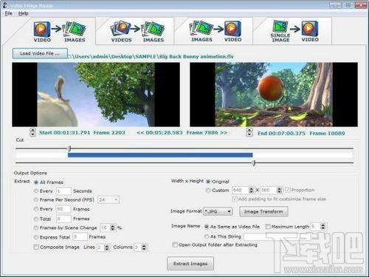
Task: Adjust the custom width stepper
Action: point(251,190)
